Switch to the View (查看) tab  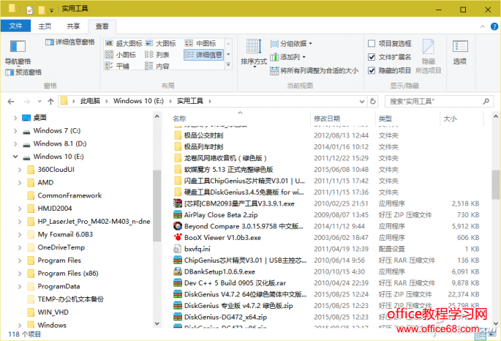pos(102,26)
